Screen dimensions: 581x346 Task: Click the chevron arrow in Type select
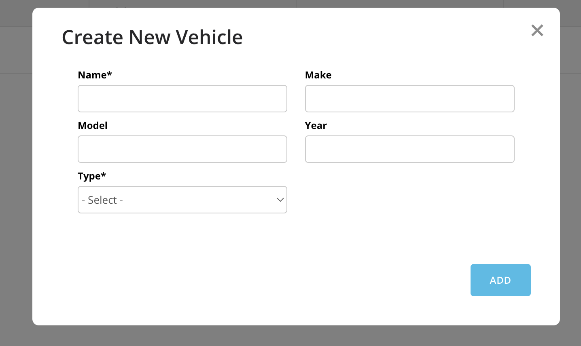click(280, 200)
